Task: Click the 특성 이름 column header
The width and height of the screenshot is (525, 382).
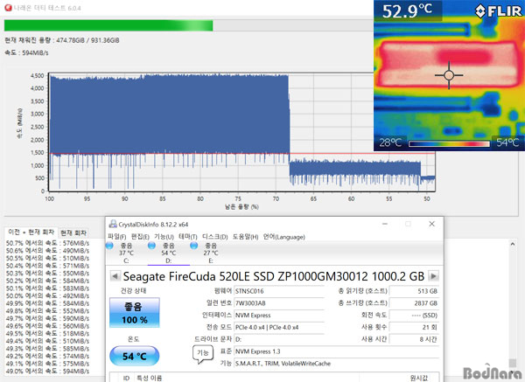Action: click(x=149, y=378)
